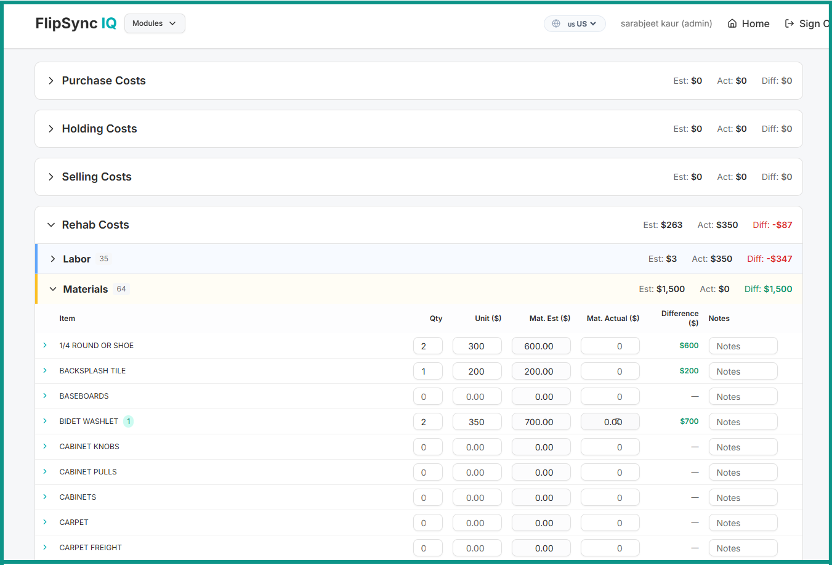
Task: Expand the Holding Costs section
Action: click(x=51, y=129)
